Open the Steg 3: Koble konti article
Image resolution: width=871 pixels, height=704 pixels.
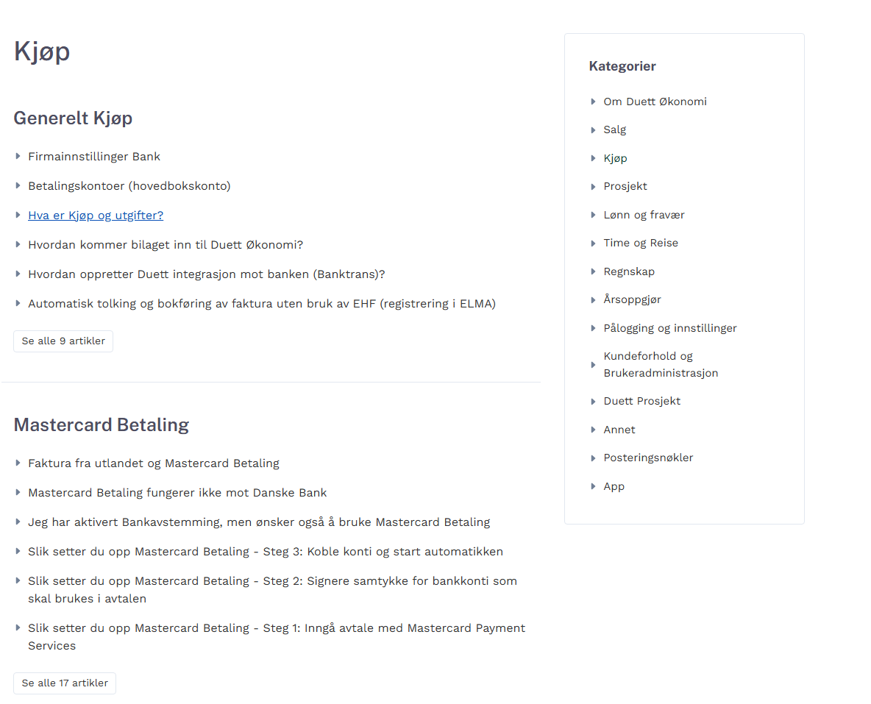[266, 551]
